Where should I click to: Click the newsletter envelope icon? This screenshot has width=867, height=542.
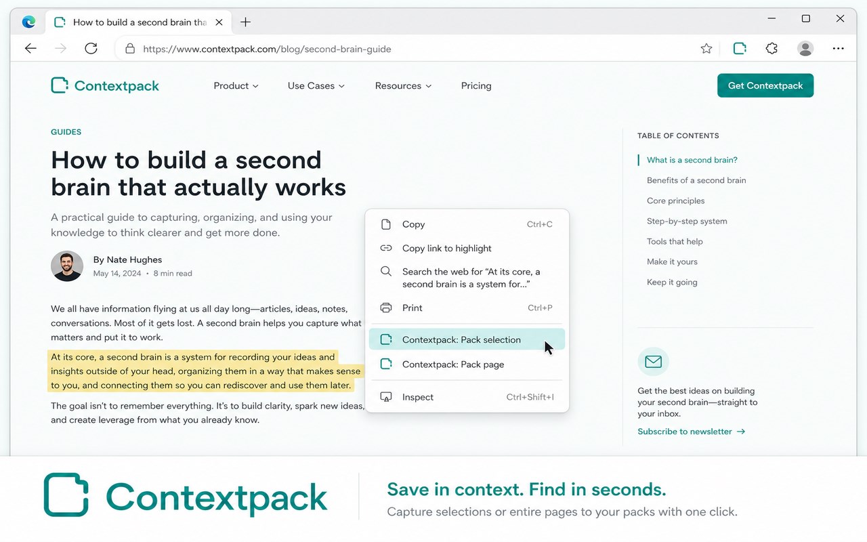(x=653, y=362)
